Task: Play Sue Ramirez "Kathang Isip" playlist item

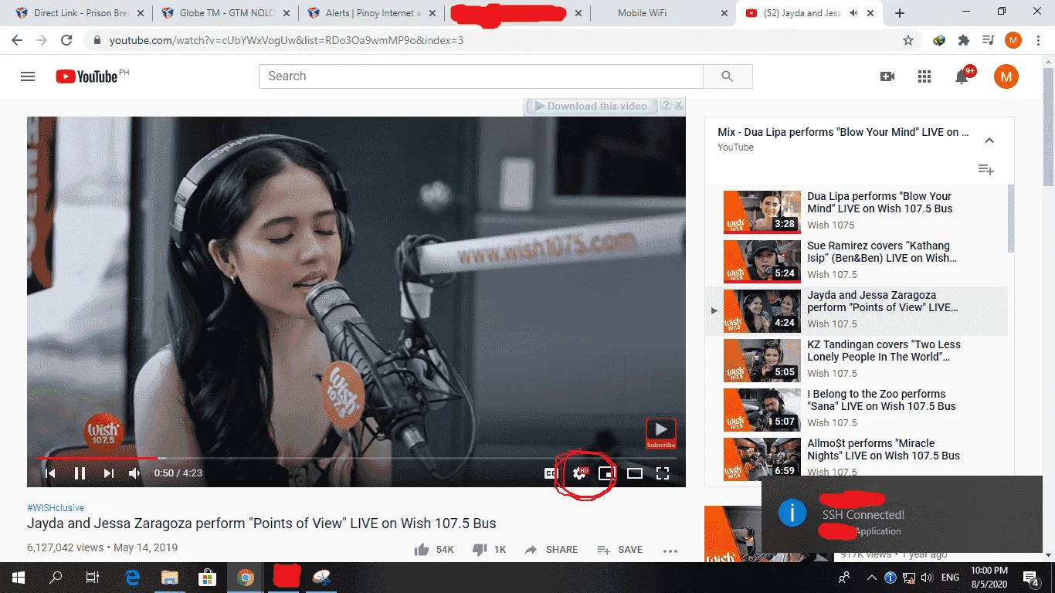Action: point(857,261)
